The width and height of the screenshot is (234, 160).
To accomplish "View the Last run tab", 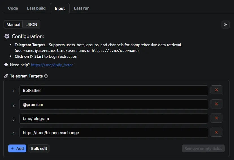I will pos(82,8).
